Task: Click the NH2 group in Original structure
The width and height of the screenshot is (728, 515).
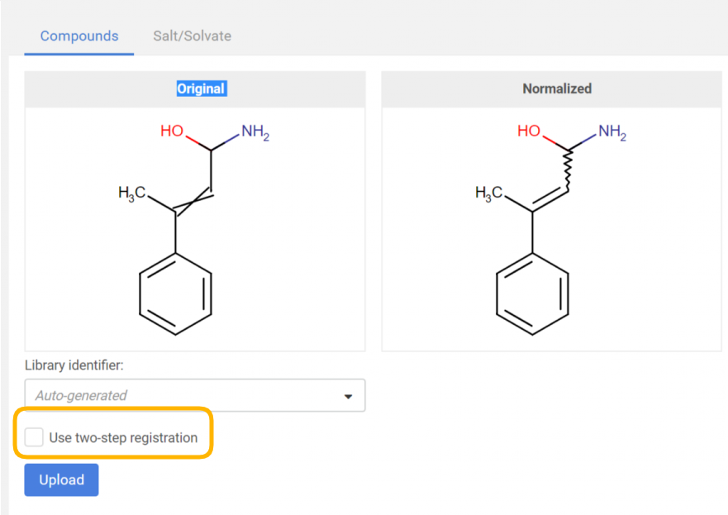Action: point(255,132)
